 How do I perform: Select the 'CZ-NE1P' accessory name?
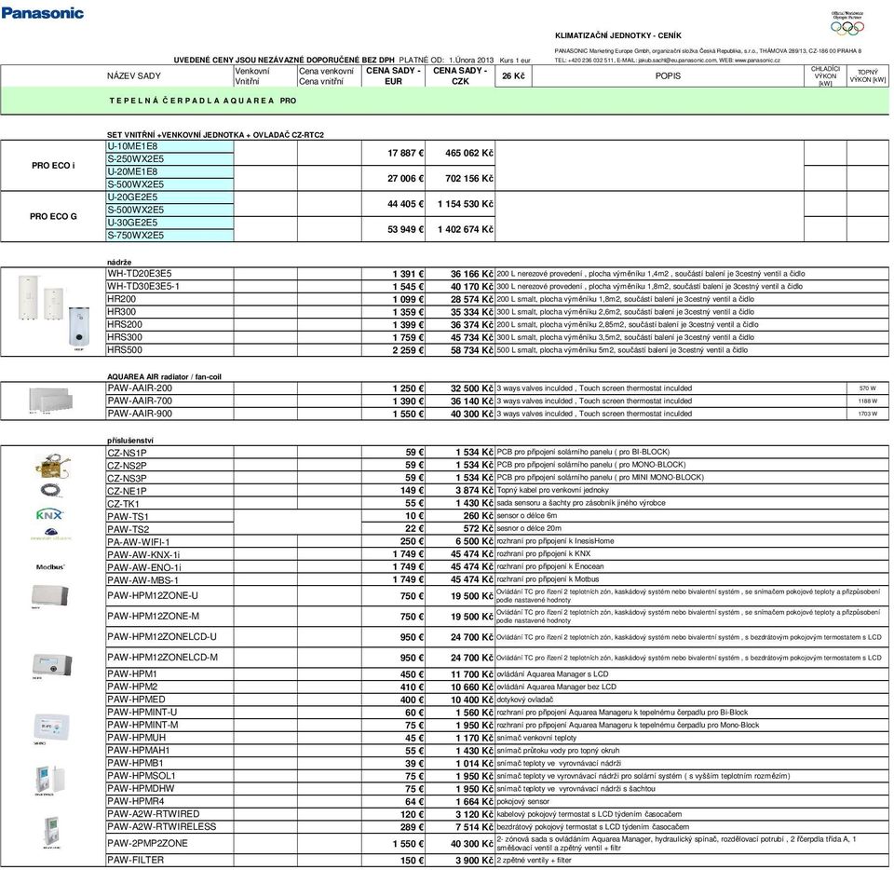128,491
